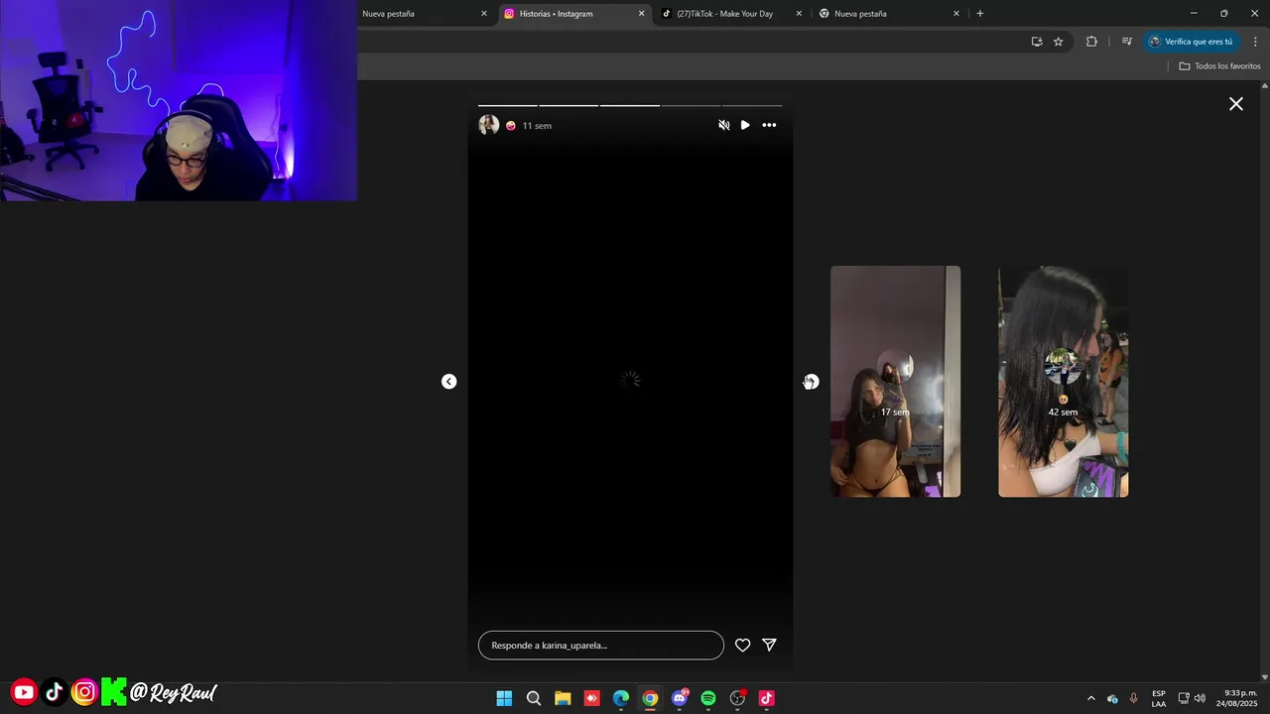
Task: Open the story options three-dot menu
Action: (x=769, y=125)
